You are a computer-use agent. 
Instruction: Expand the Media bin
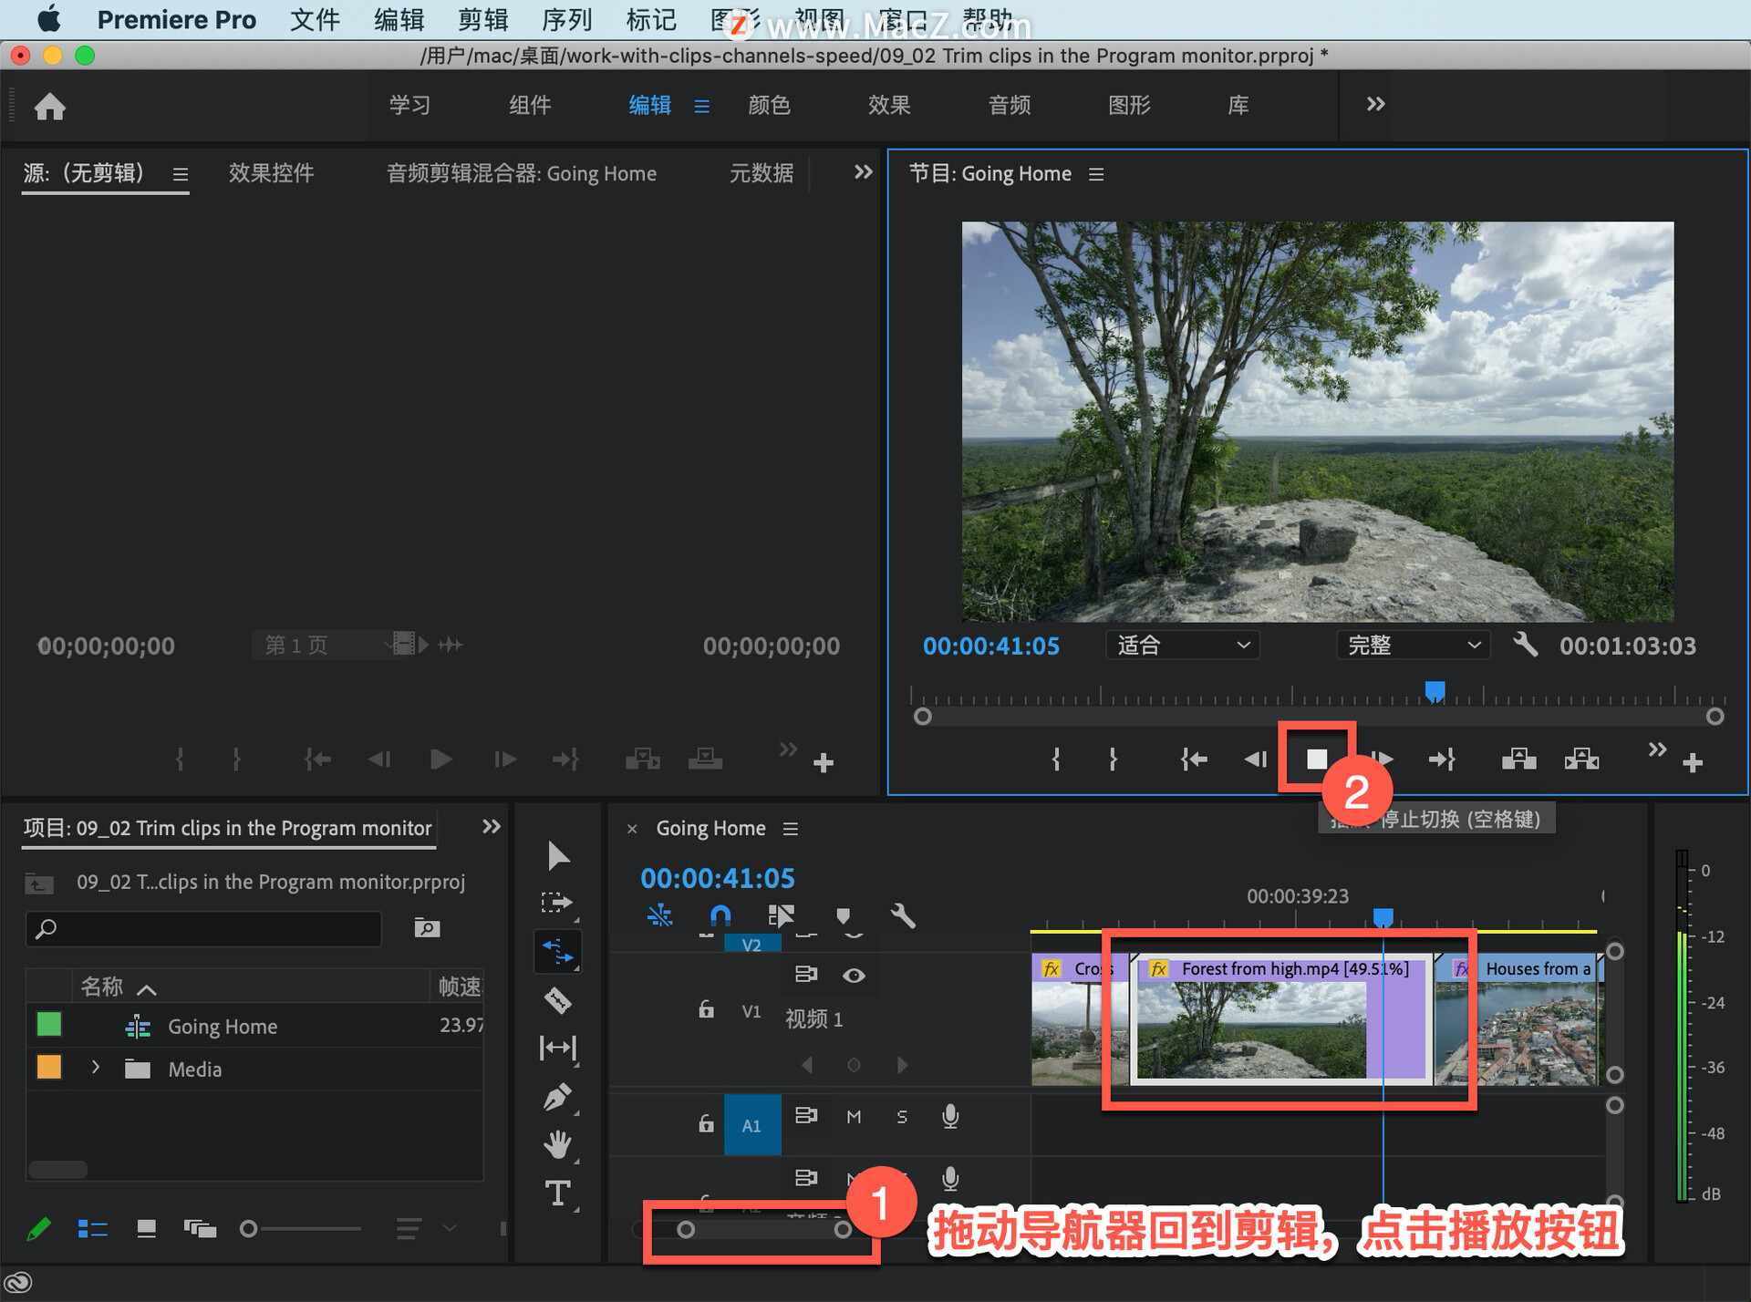[x=95, y=1067]
